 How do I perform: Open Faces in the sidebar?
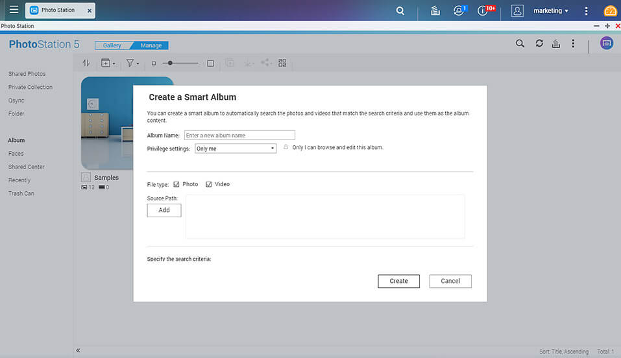point(16,154)
